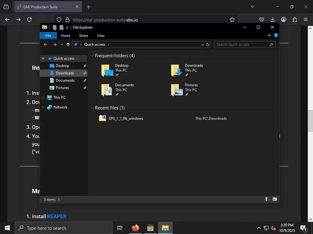Switch to Details view layout
The height and width of the screenshot is (234, 313).
click(x=268, y=199)
